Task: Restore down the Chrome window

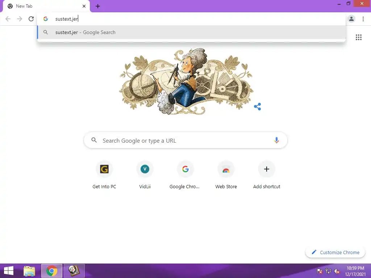Action: click(348, 3)
